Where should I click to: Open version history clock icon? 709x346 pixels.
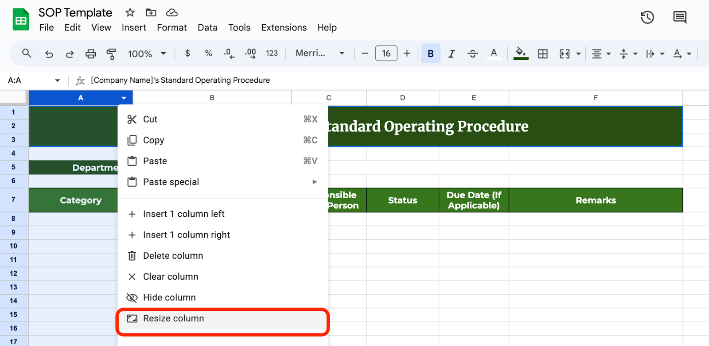647,18
